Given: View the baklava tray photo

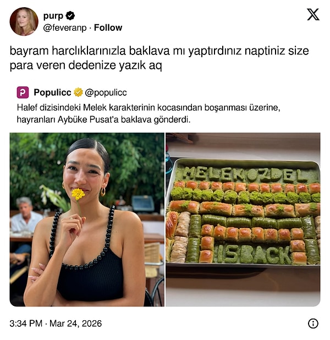Looking at the screenshot, I should (x=243, y=220).
